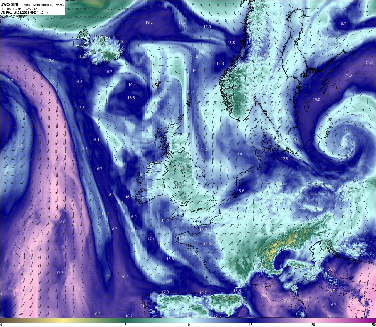Click the 14.1 value over the Norwegian Sea

(196, 70)
